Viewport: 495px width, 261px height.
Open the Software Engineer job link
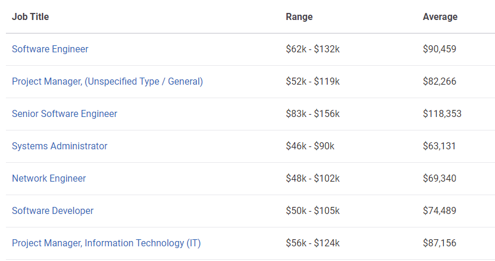[x=50, y=49]
